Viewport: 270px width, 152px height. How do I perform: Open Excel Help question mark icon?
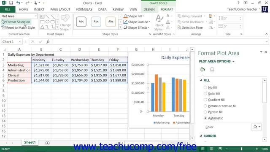tap(238, 3)
